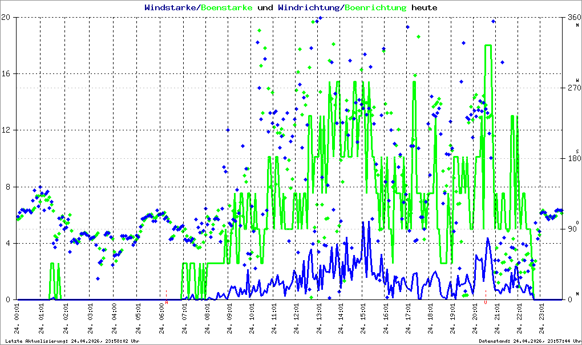Click the "Datenstand" footer timestamp
Viewport: 582px width, 345px height.
click(x=530, y=341)
